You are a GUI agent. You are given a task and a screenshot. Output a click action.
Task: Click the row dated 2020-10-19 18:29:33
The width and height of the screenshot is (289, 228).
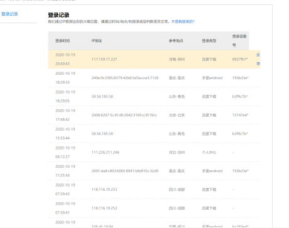click(x=154, y=78)
